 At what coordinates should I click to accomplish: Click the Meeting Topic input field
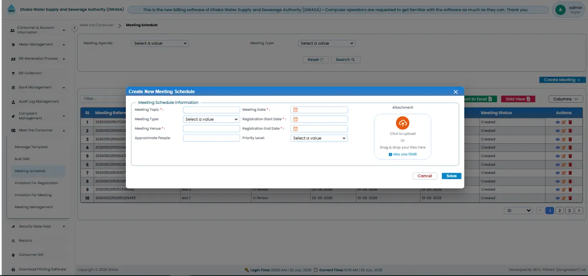(x=211, y=110)
